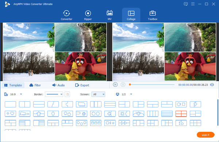Select the Collage module
The image size is (219, 142).
(131, 15)
